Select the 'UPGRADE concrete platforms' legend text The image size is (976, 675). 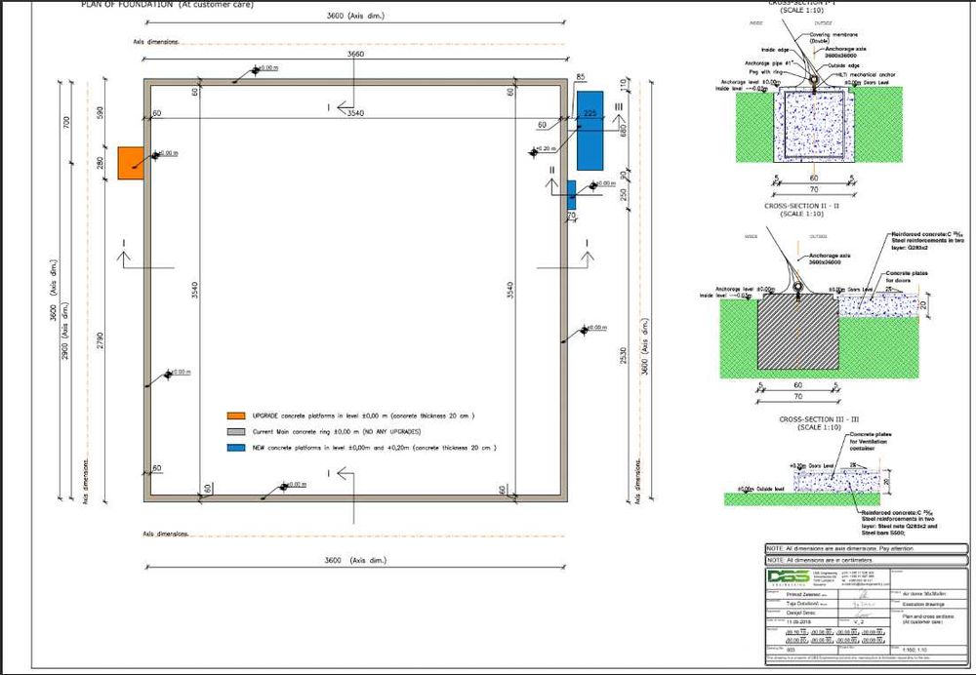(363, 416)
